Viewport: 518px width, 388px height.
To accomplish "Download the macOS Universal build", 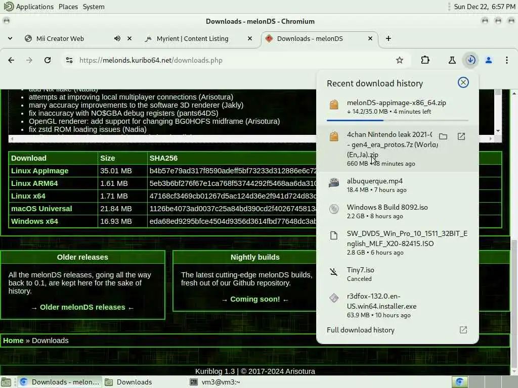I will pos(41,209).
